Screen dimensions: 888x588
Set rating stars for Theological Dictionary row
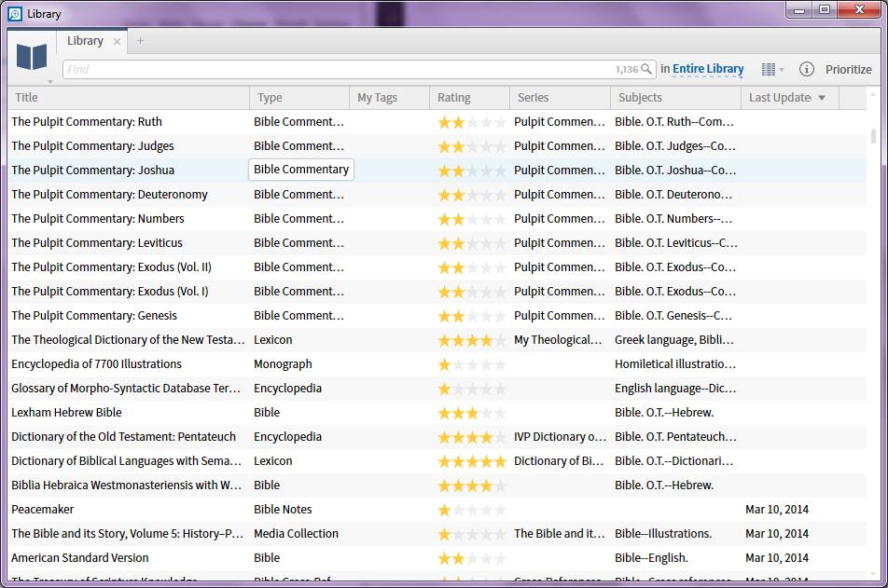pos(471,340)
